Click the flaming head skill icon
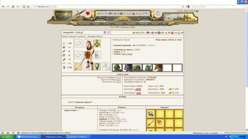This screenshot has height=139, width=248. (160, 123)
